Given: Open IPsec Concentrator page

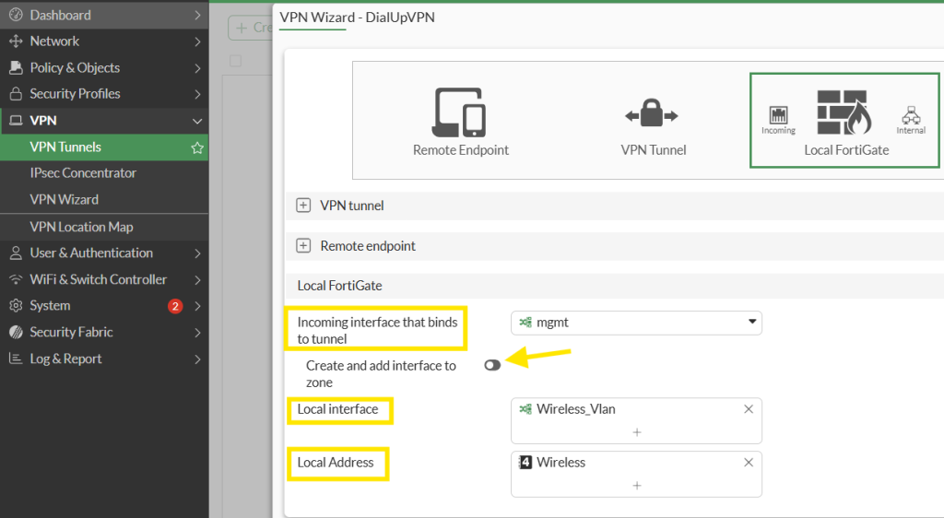Looking at the screenshot, I should (x=83, y=173).
